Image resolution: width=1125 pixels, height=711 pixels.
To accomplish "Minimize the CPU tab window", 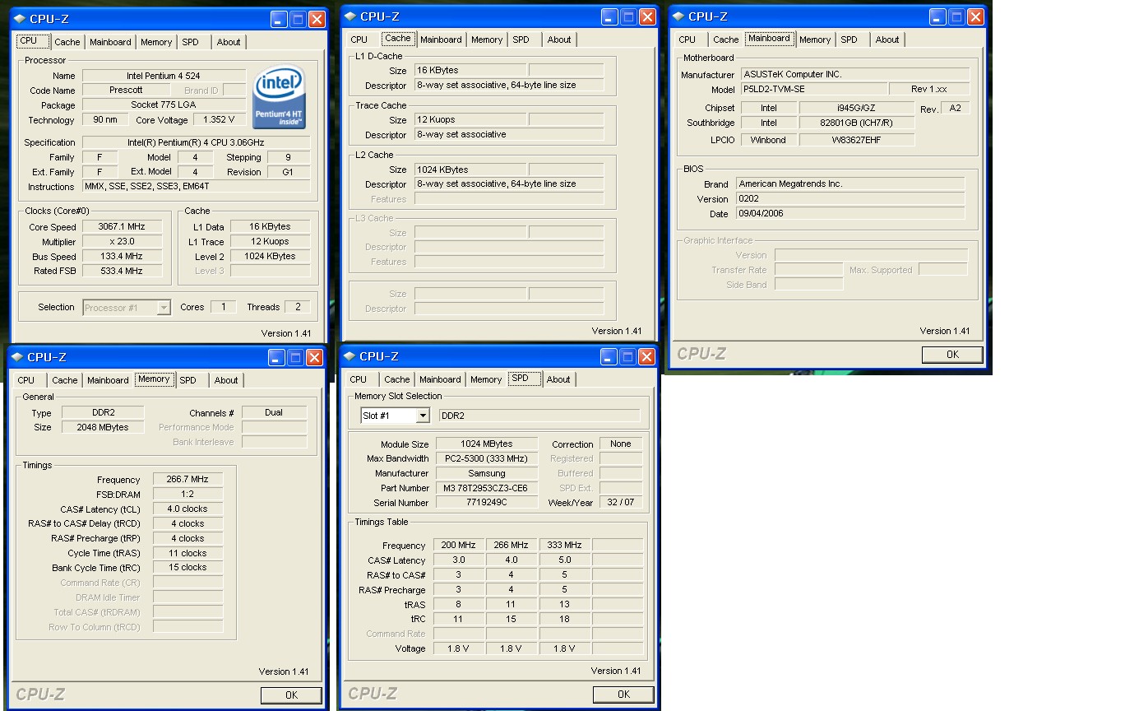I will 278,19.
